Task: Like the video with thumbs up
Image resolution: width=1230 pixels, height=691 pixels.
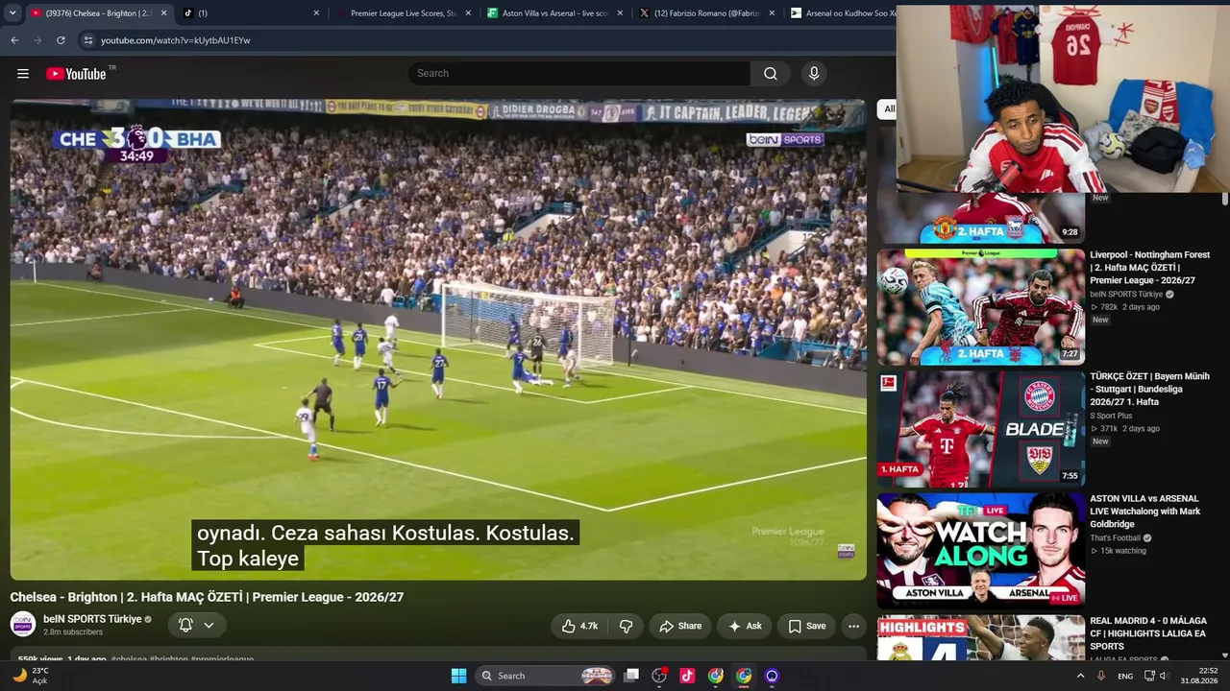Action: click(579, 626)
